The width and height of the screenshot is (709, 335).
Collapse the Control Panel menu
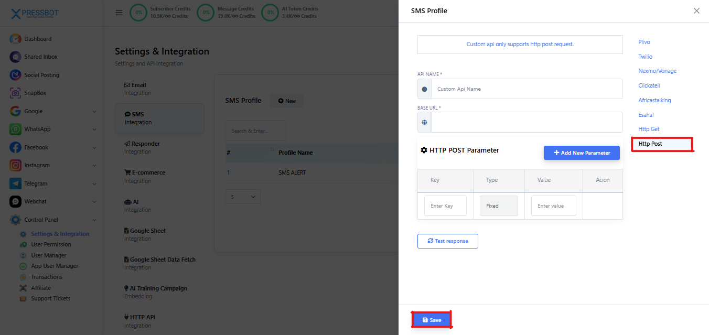click(x=94, y=220)
